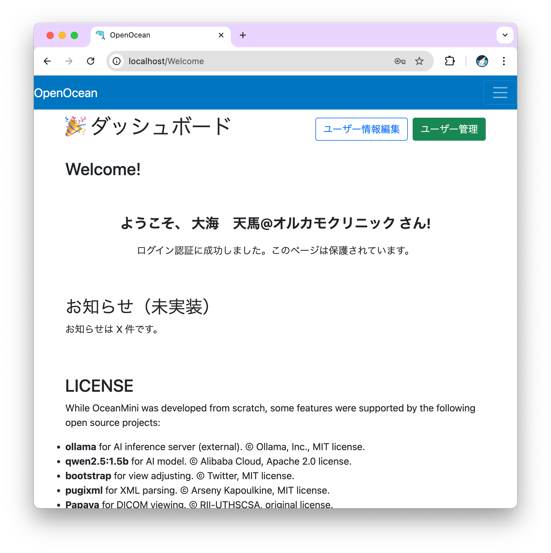Image resolution: width=551 pixels, height=553 pixels.
Task: Click the green window zoom button
Action: pyautogui.click(x=74, y=35)
